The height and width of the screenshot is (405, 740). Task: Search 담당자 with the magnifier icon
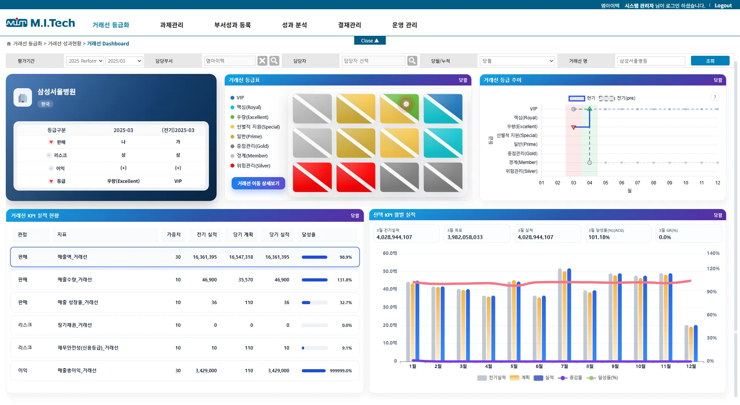tap(412, 61)
